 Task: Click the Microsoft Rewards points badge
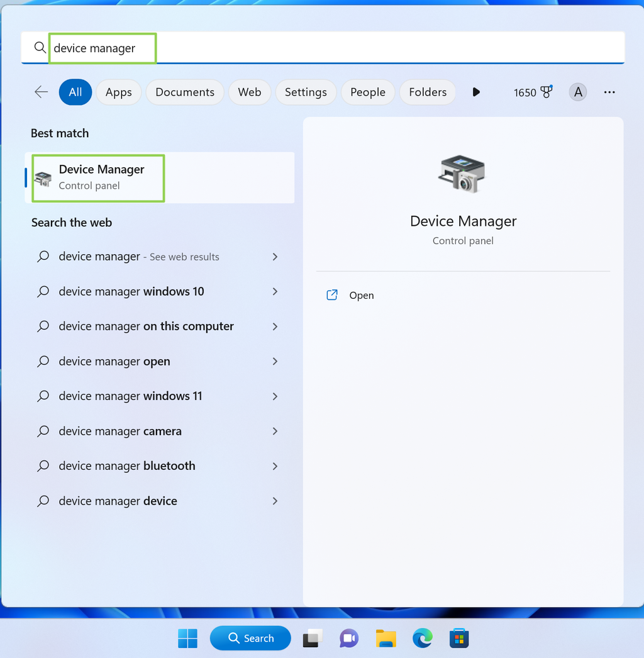[533, 92]
